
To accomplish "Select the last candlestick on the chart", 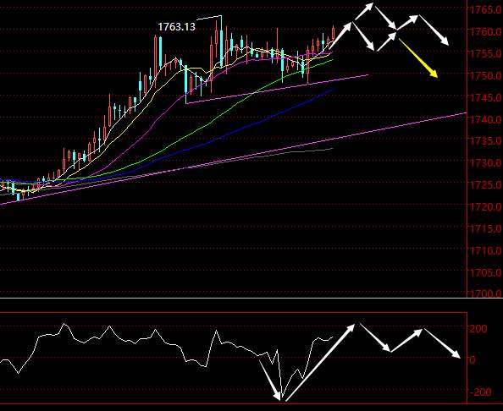I will click(x=334, y=33).
